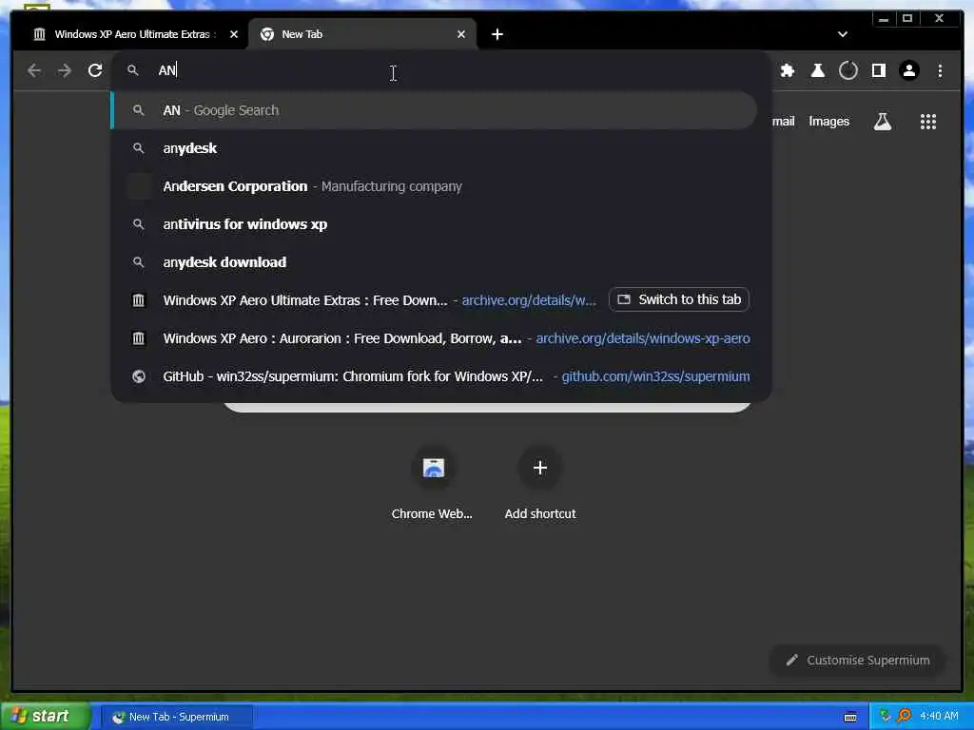Close the Windows XP Aero Ultimate Extras tab
Viewport: 974px width, 730px height.
[234, 34]
